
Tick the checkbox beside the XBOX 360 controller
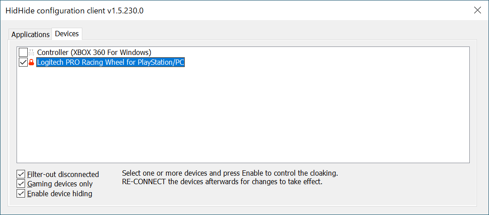click(23, 52)
